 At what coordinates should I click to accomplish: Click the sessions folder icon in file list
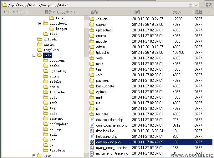click(x=92, y=19)
